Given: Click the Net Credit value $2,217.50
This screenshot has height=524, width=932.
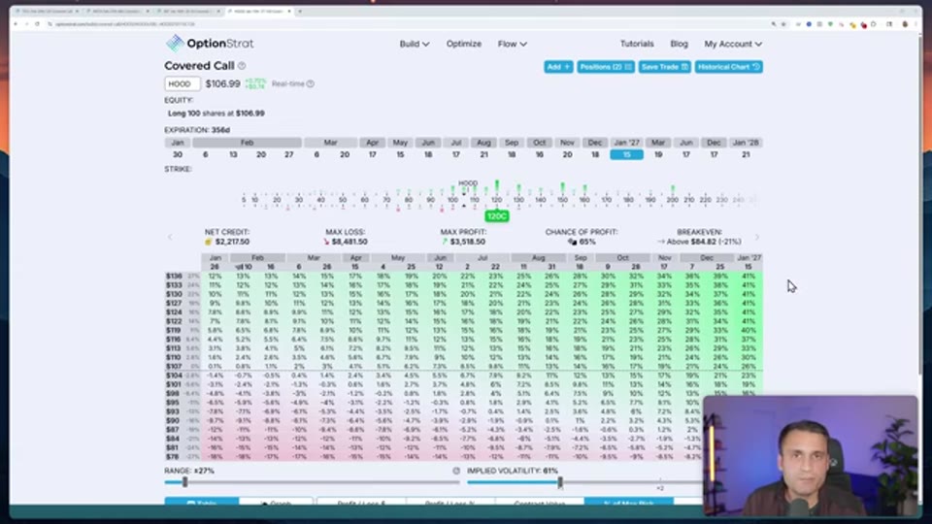Looking at the screenshot, I should pyautogui.click(x=232, y=242).
